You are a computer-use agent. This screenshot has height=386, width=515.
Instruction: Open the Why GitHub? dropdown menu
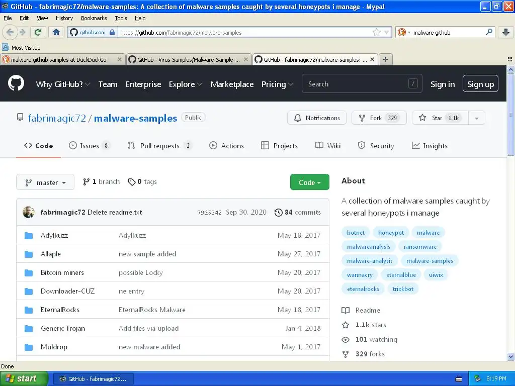[63, 84]
